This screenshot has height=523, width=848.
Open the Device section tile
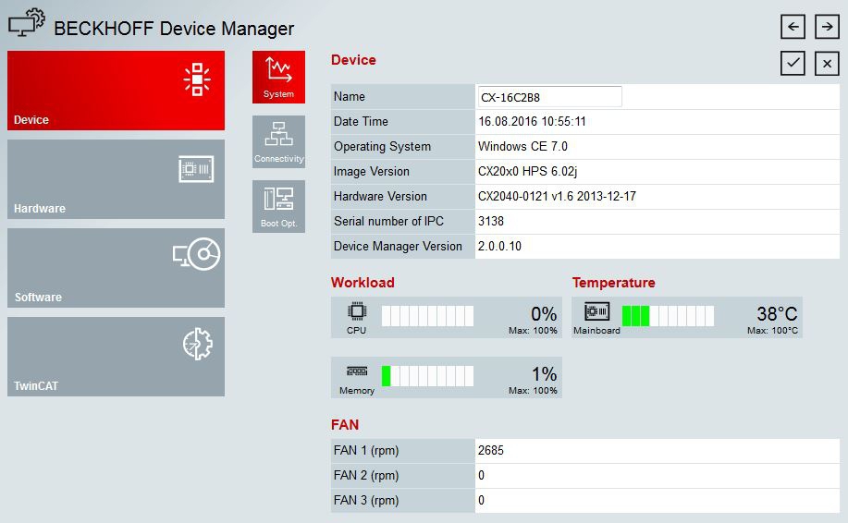coord(116,91)
